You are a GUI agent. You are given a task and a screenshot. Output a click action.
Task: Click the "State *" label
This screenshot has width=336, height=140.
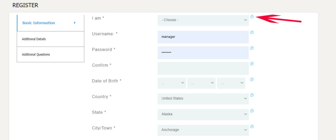99,112
